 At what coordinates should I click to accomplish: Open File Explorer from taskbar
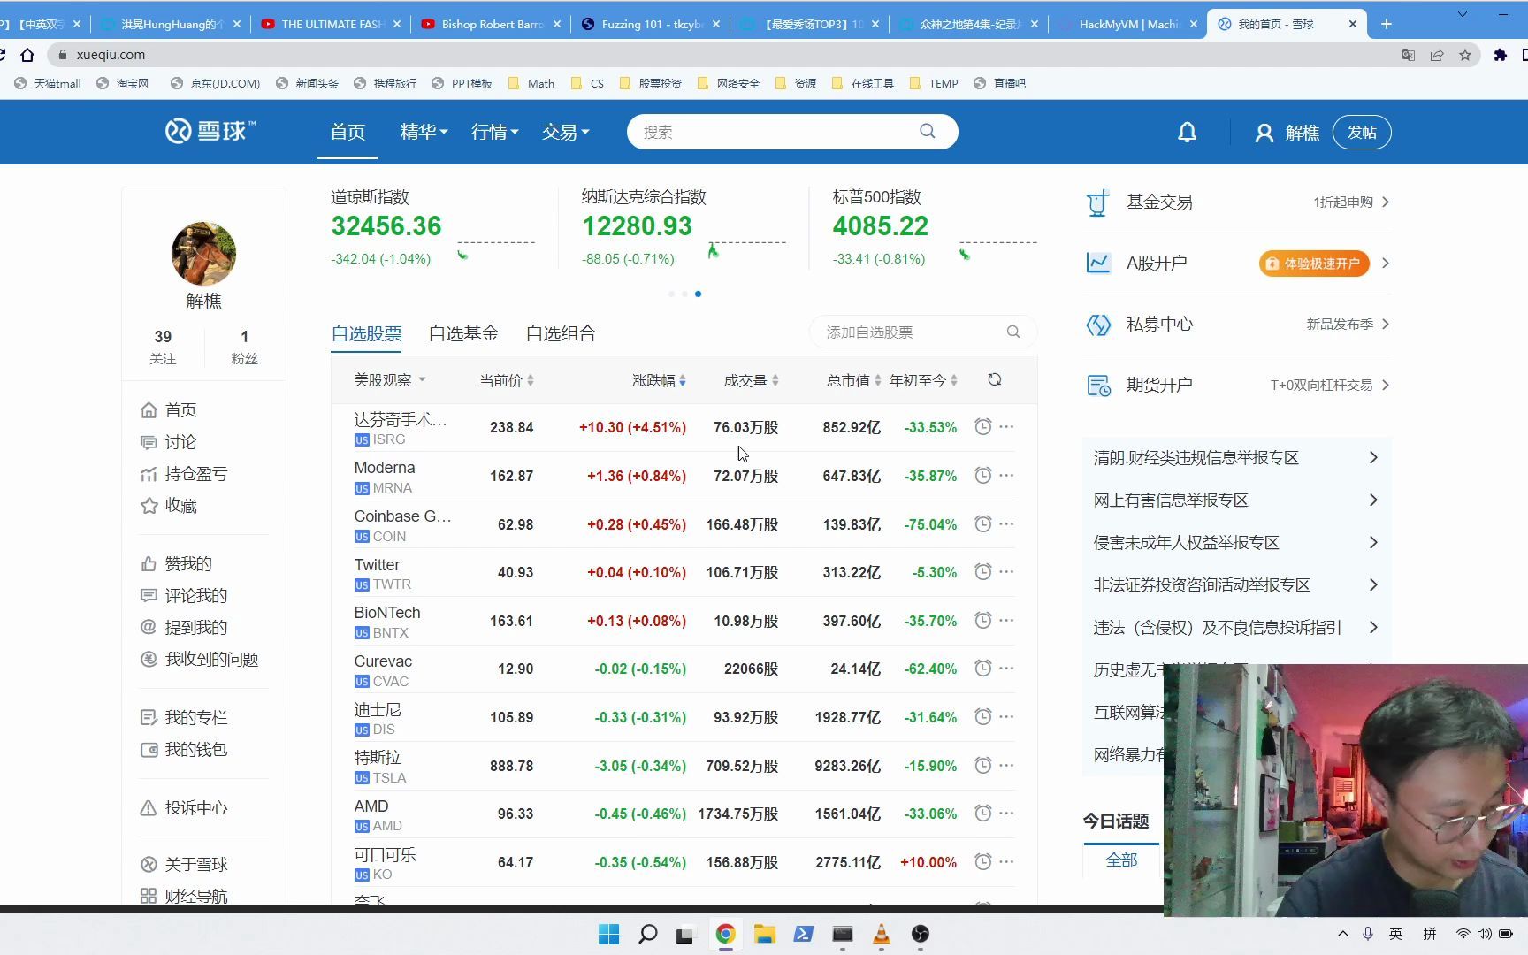tap(764, 934)
